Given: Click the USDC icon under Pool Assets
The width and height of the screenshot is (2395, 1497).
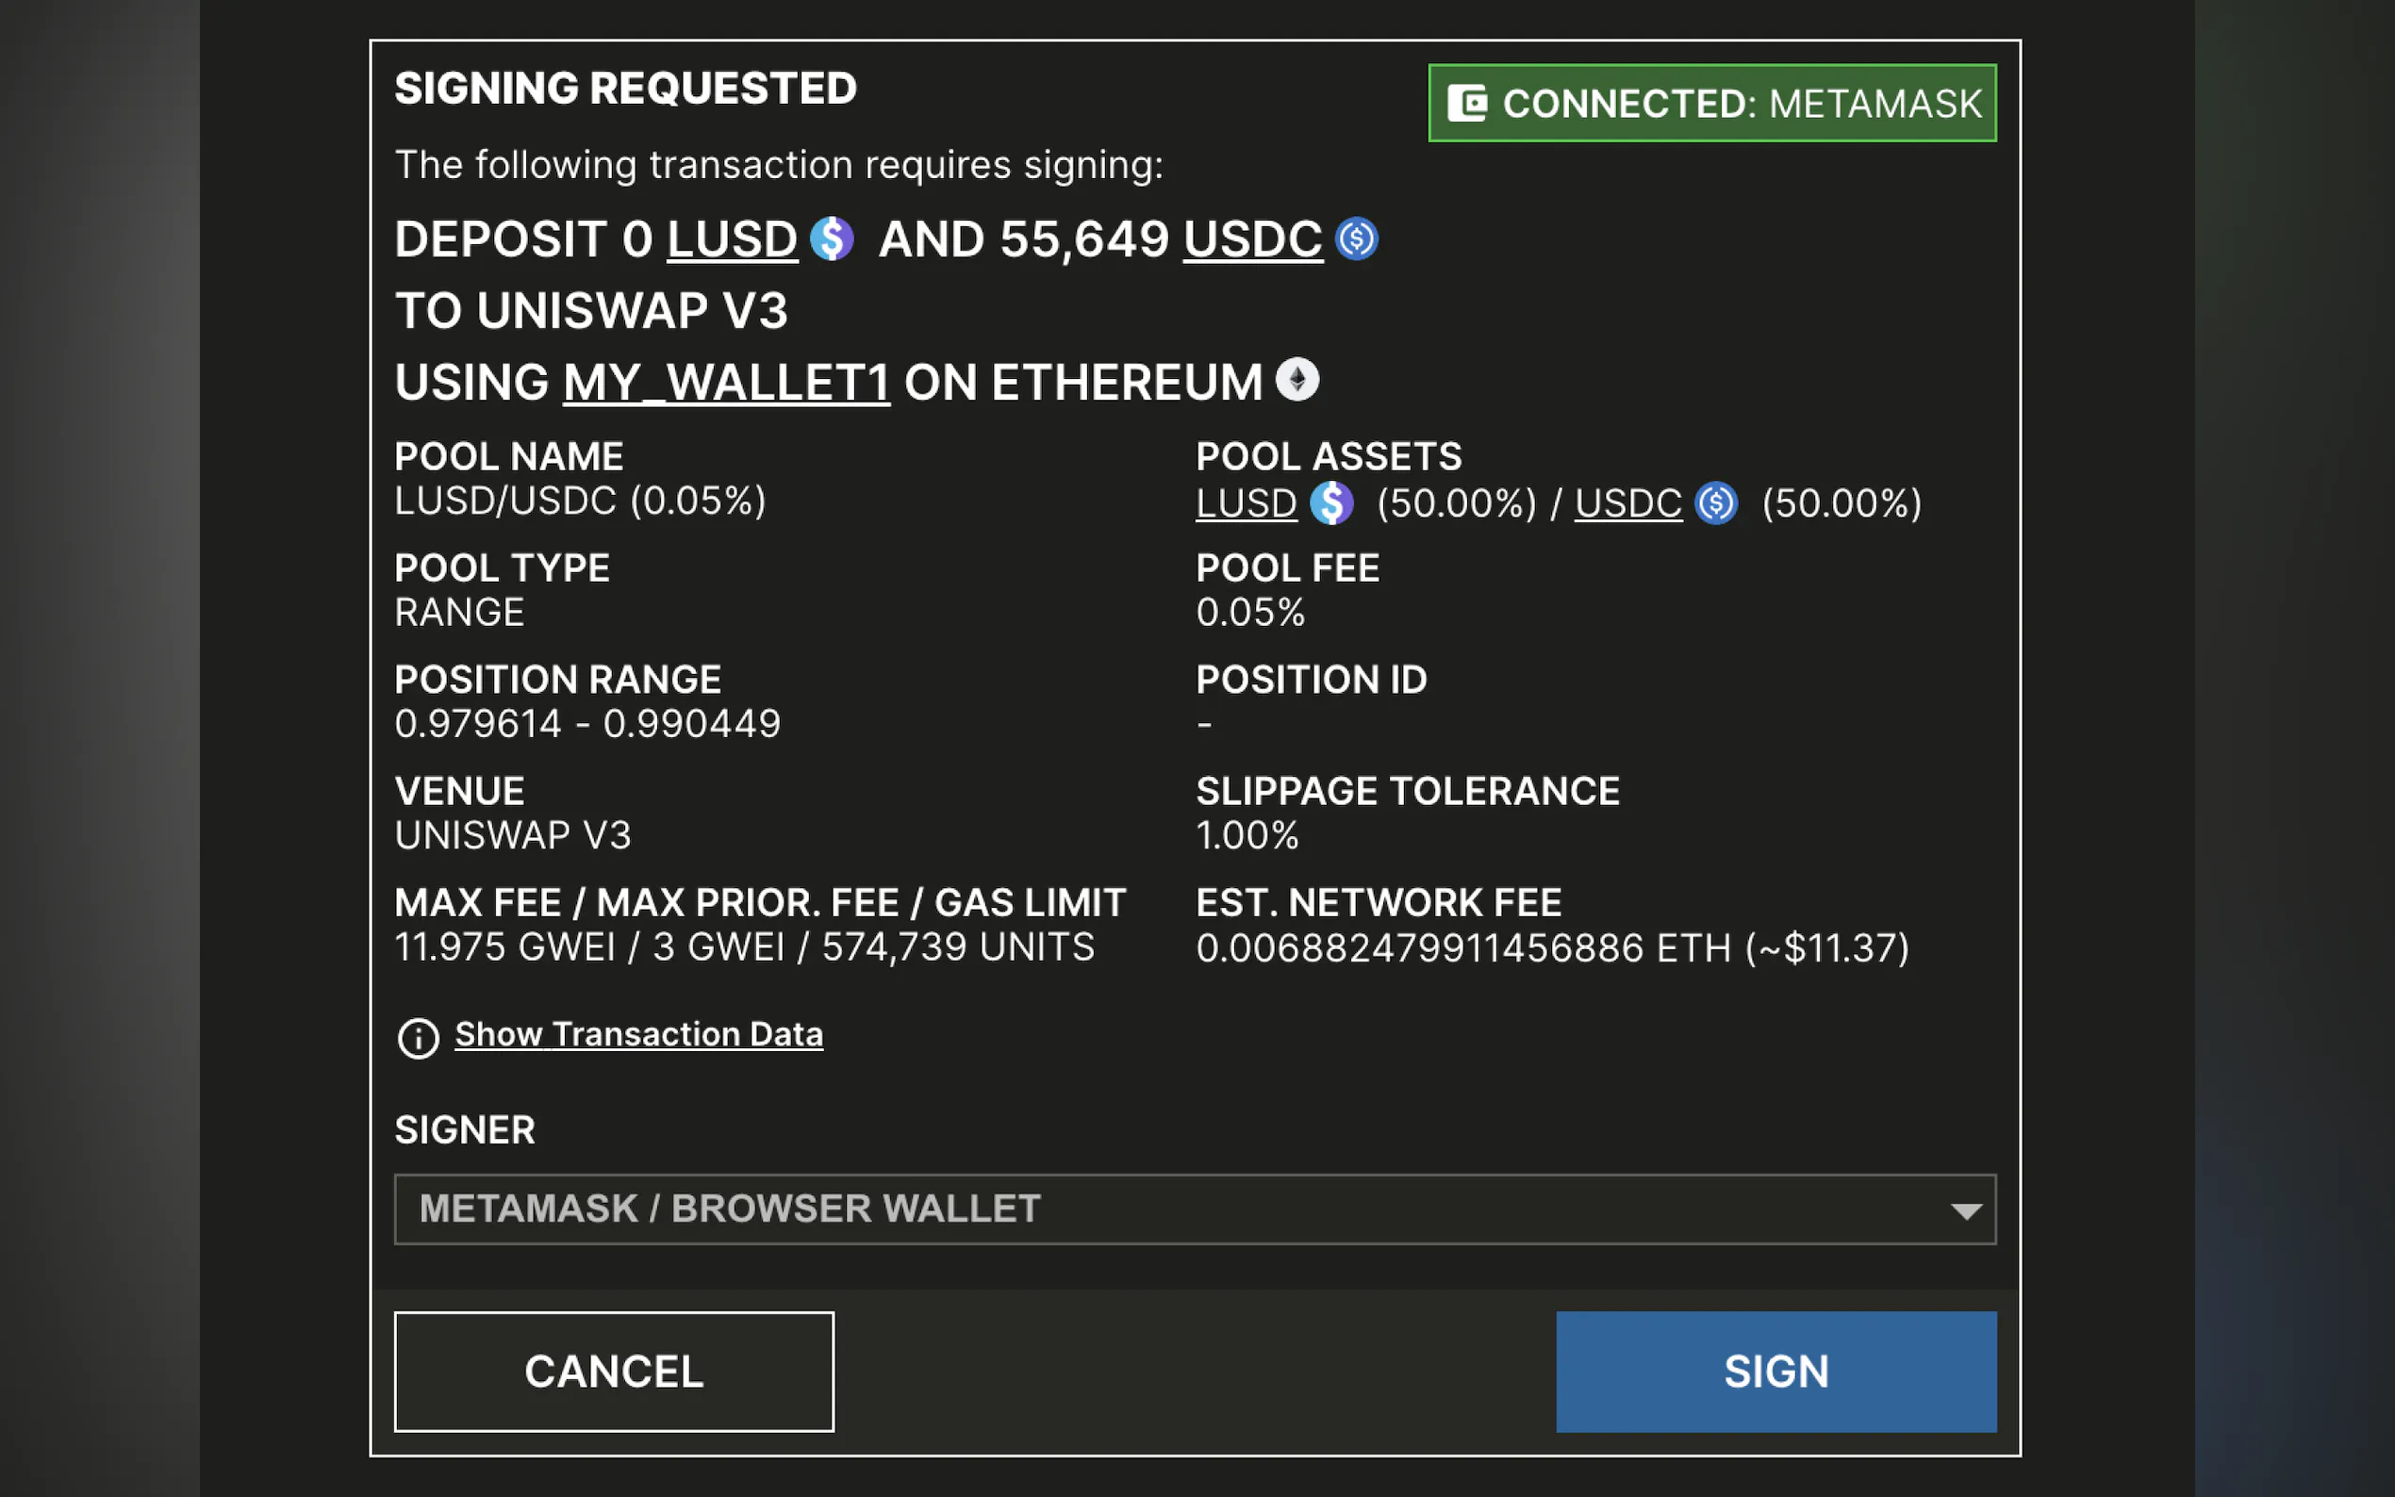Looking at the screenshot, I should tap(1716, 503).
